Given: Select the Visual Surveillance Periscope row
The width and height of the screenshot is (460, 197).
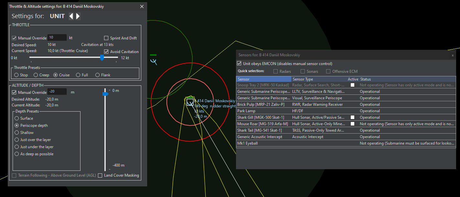Looking at the screenshot, I should coord(346,98).
